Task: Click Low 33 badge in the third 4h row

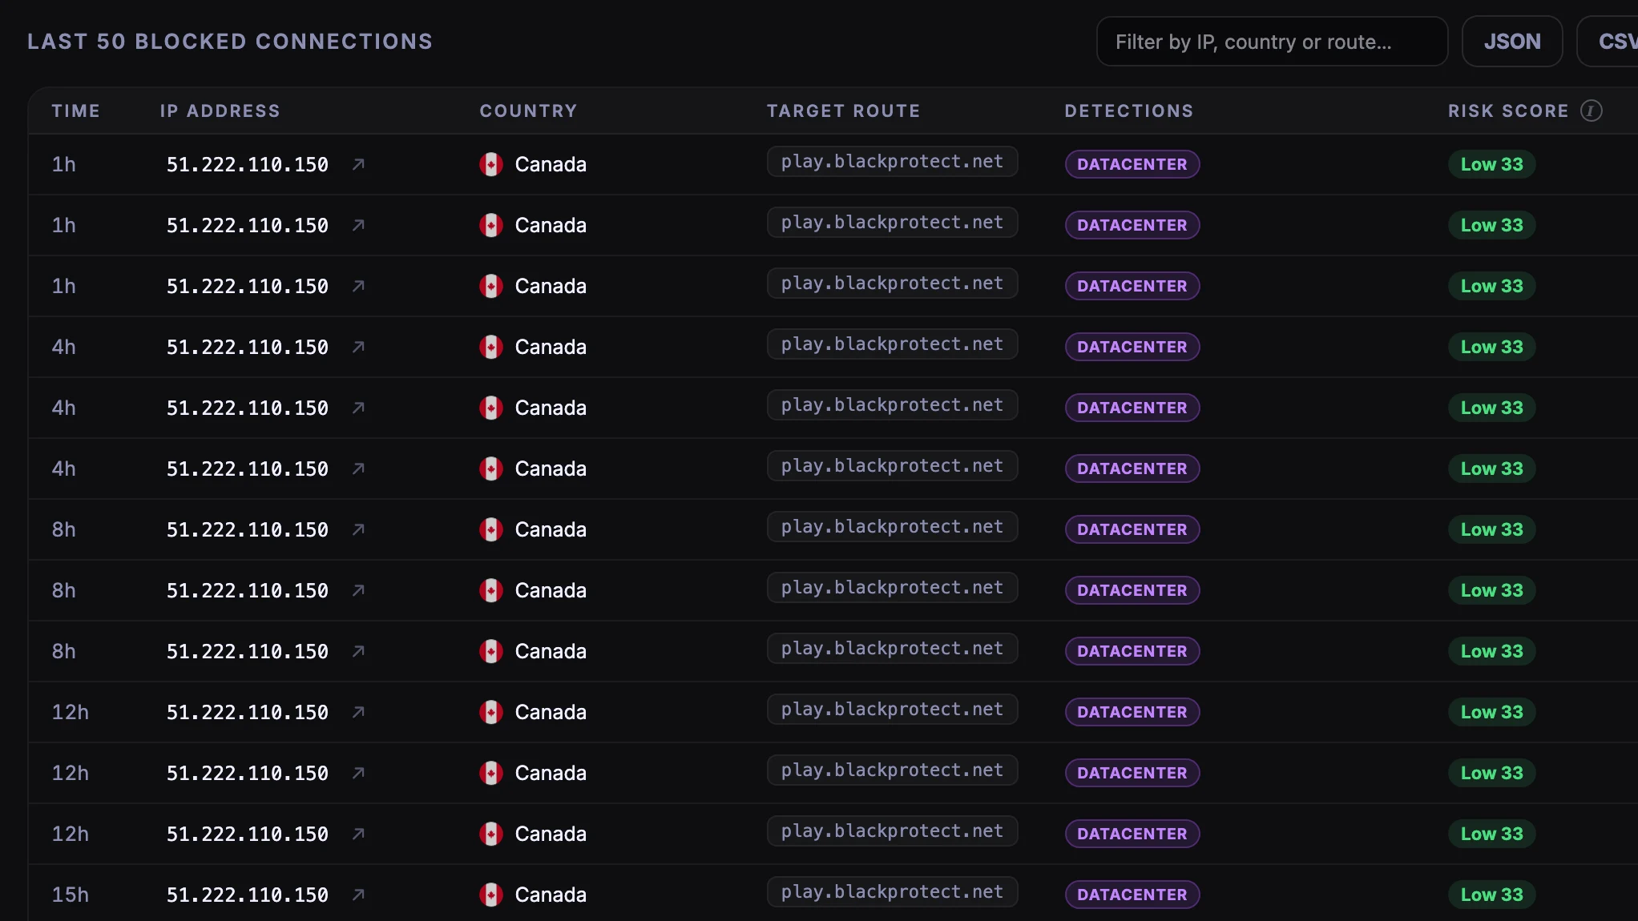Action: point(1491,469)
